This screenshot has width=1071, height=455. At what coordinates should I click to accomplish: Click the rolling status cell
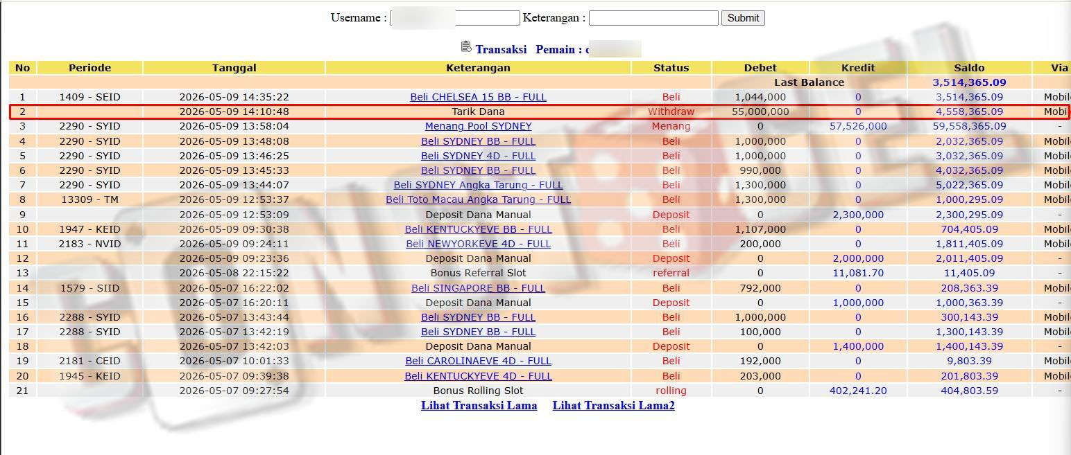point(671,391)
